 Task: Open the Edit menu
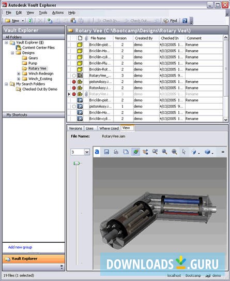[x=19, y=12]
